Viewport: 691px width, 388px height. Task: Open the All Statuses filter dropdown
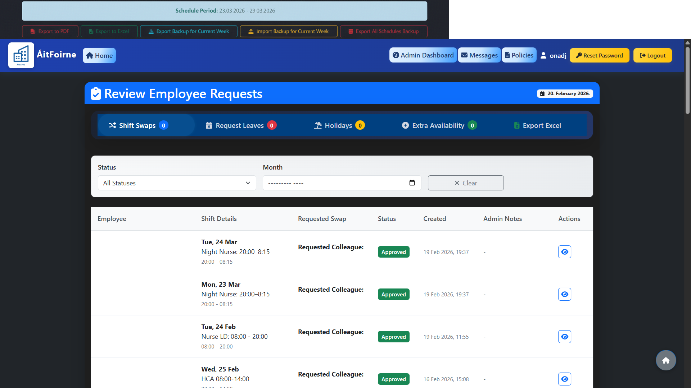point(177,183)
